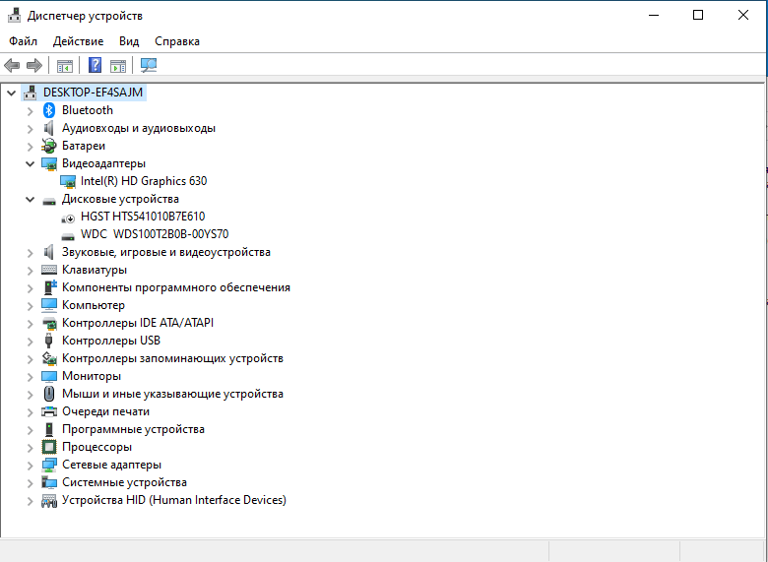The width and height of the screenshot is (768, 562).
Task: Click the Батареи battery icon
Action: [x=49, y=146]
